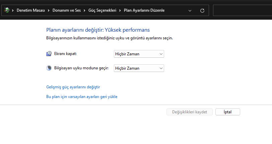The height and width of the screenshot is (144, 272).
Task: Open Gelişmiş güç ayarlarını değiştir link
Action: click(x=73, y=87)
